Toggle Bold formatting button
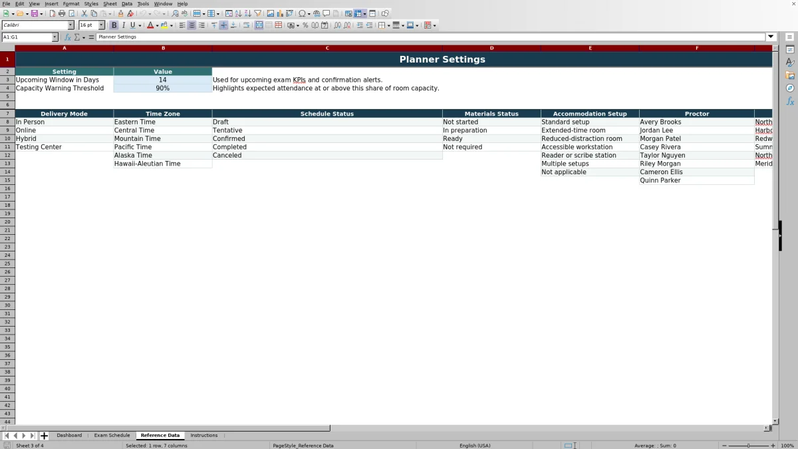The width and height of the screenshot is (798, 449). [x=114, y=25]
